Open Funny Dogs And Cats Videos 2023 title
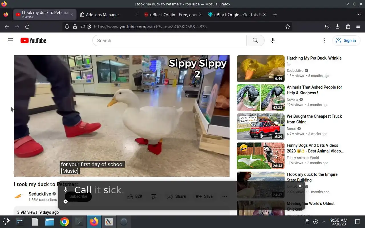365x228 pixels. coord(315,148)
